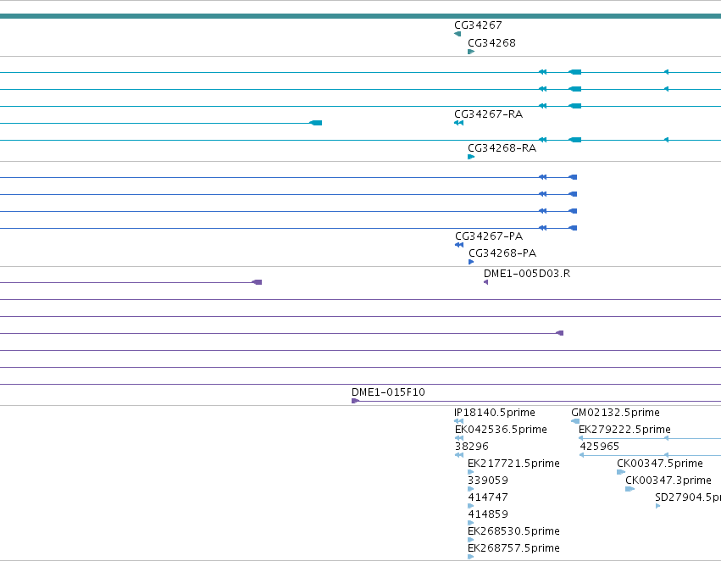Select the SD27904.5prime EST label

[688, 497]
